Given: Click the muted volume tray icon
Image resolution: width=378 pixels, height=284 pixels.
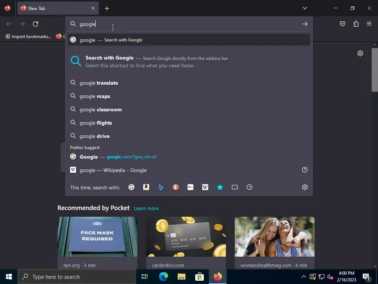Looking at the screenshot, I should click(x=330, y=277).
